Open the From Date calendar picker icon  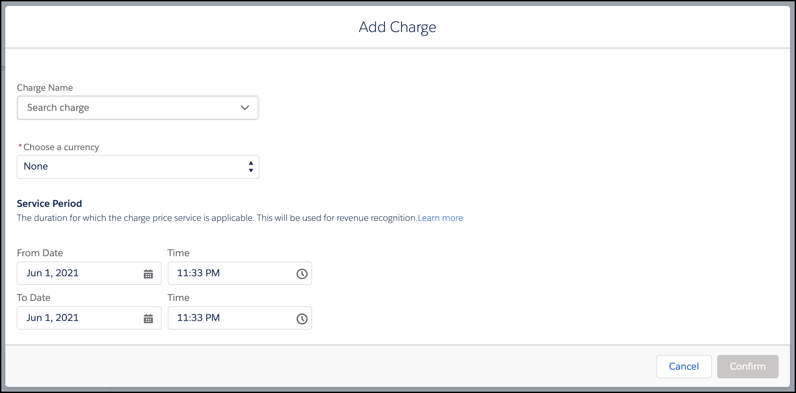(148, 274)
